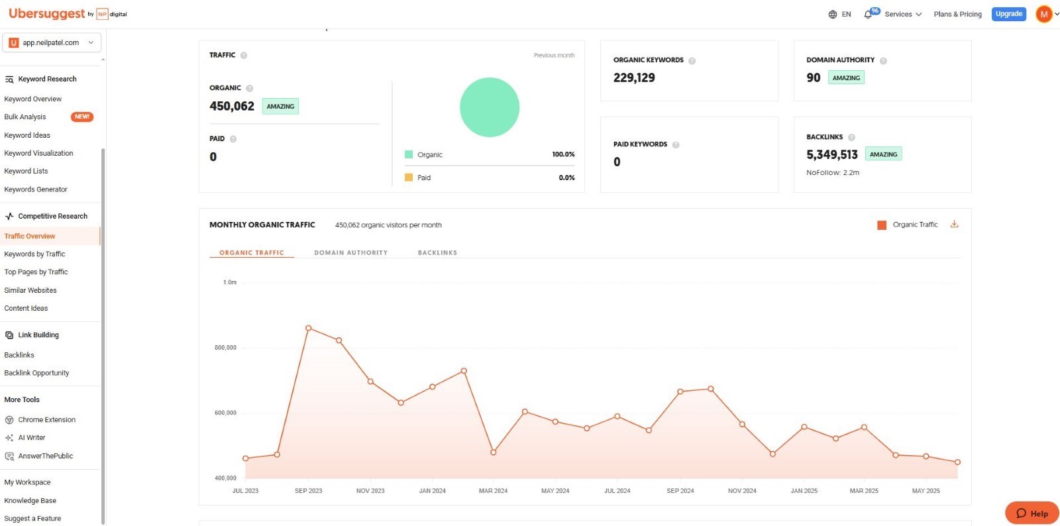Download the monthly organic traffic chart
1060x526 pixels.
click(954, 224)
